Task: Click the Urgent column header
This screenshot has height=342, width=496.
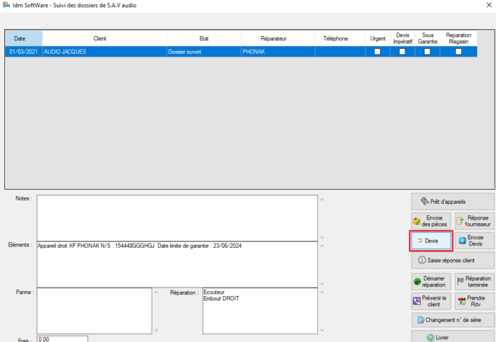Action: [378, 38]
